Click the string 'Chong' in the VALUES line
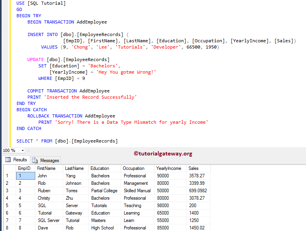 81,47
